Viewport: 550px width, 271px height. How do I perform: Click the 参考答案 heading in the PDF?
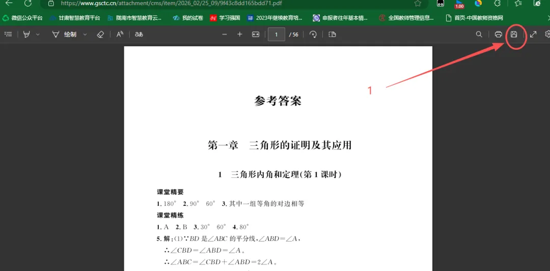coord(278,101)
